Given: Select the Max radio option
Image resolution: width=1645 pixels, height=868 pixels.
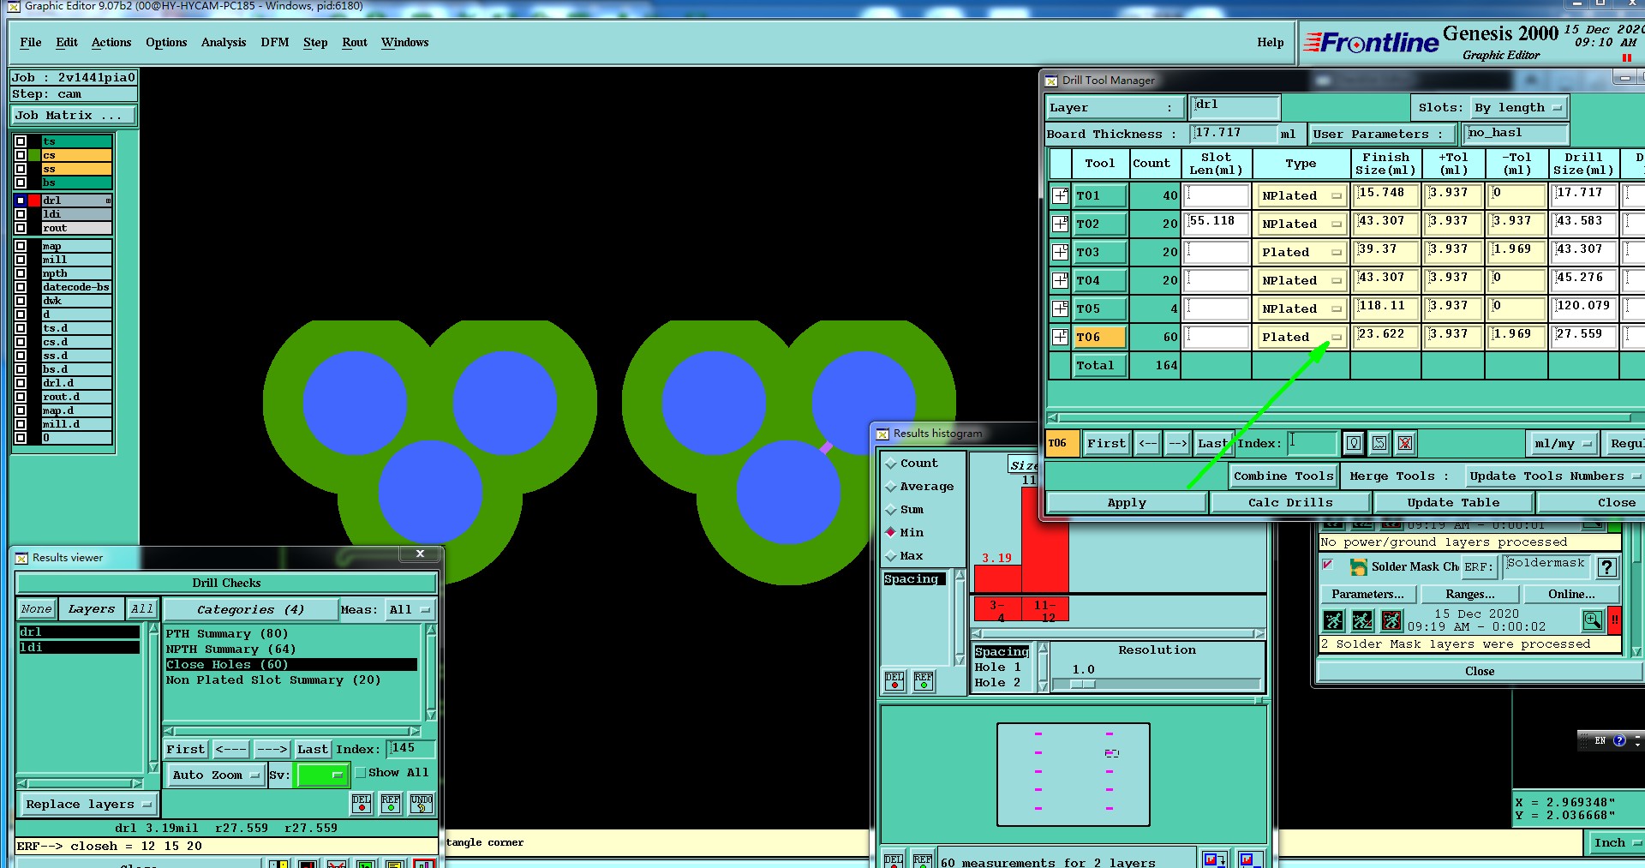Looking at the screenshot, I should (x=891, y=556).
